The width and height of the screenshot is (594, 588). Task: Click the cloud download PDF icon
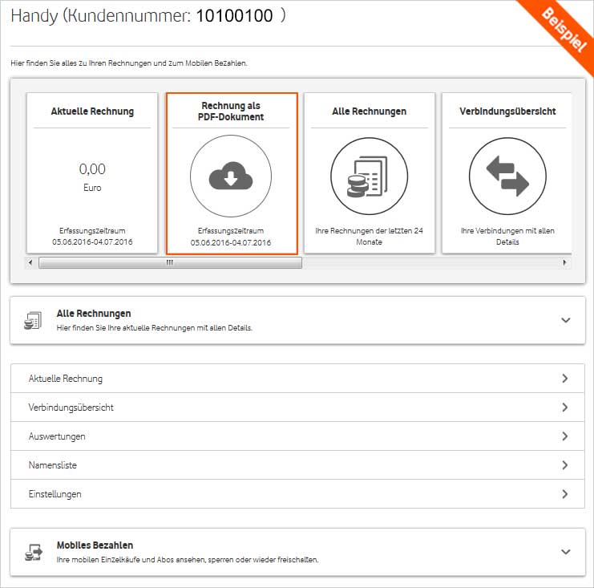pyautogui.click(x=231, y=177)
